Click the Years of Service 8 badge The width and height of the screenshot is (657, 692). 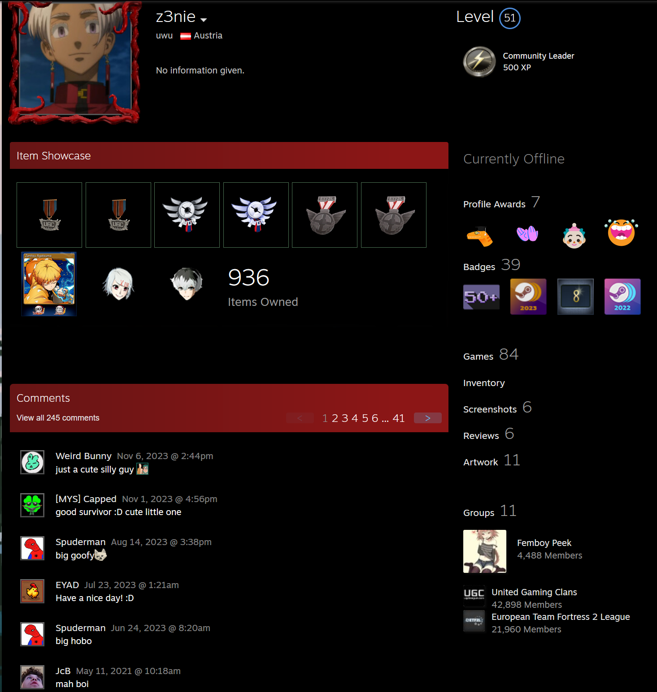575,297
